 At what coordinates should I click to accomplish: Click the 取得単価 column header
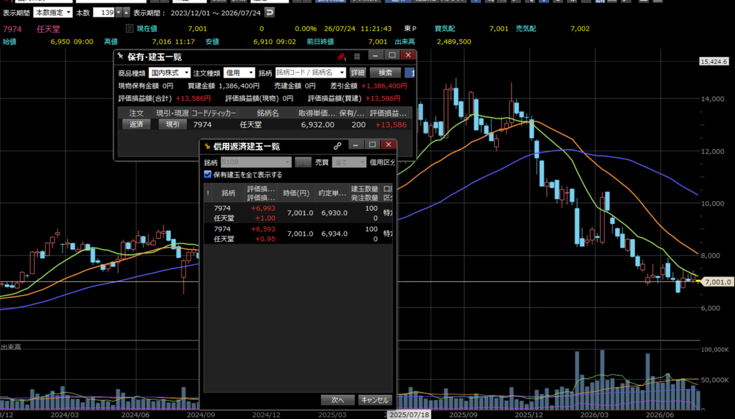317,113
